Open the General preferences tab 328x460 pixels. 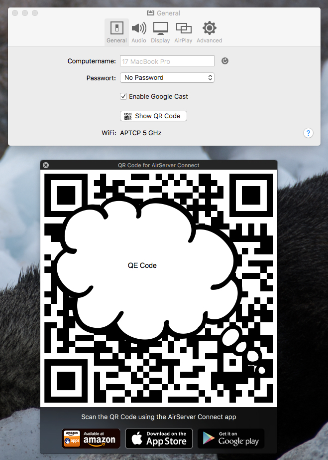(116, 32)
